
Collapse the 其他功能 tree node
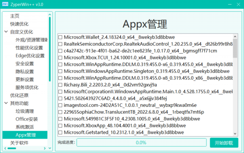click(x=6, y=103)
